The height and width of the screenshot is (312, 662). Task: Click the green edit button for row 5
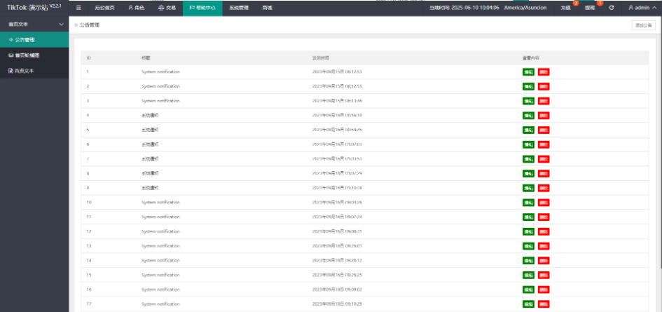point(528,130)
